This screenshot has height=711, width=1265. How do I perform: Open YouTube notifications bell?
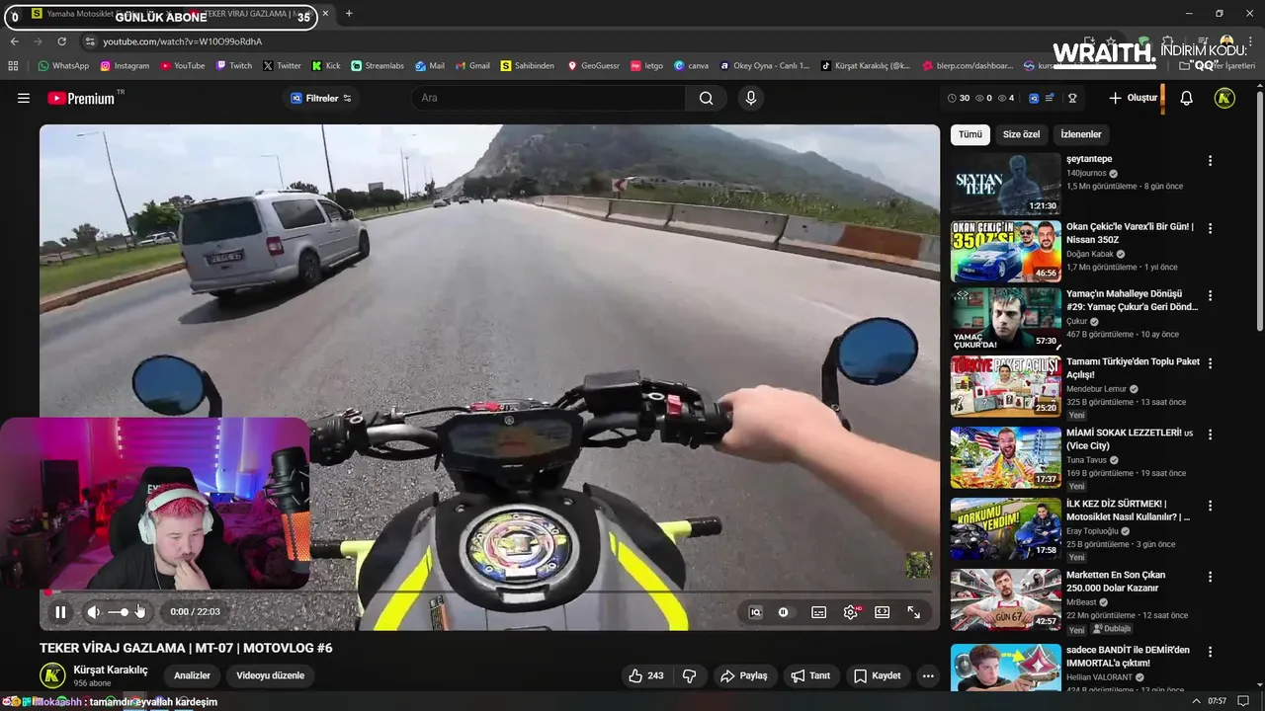tap(1187, 98)
